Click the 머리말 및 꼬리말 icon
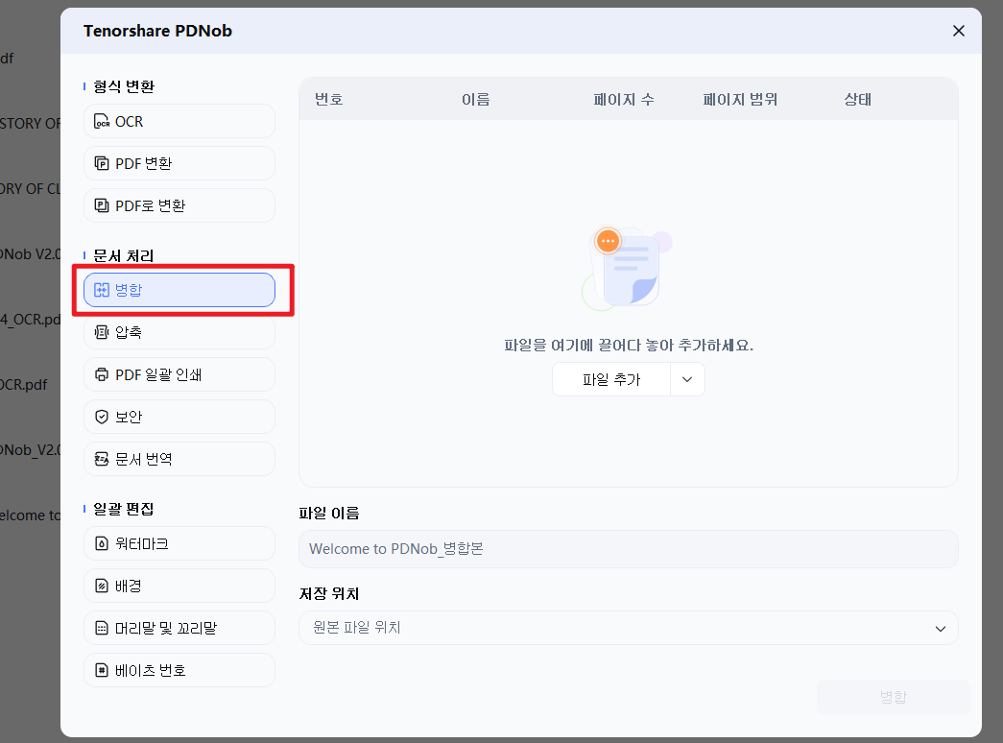Image resolution: width=1003 pixels, height=743 pixels. [102, 628]
